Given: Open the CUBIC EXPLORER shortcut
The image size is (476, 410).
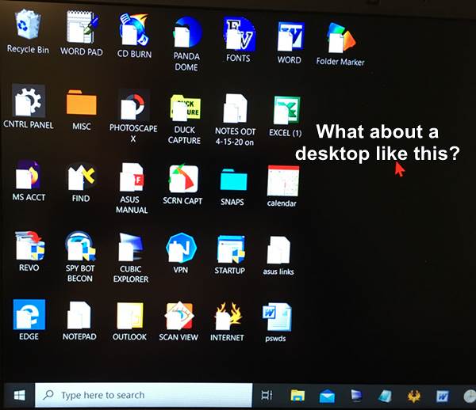Looking at the screenshot, I should coord(131,248).
